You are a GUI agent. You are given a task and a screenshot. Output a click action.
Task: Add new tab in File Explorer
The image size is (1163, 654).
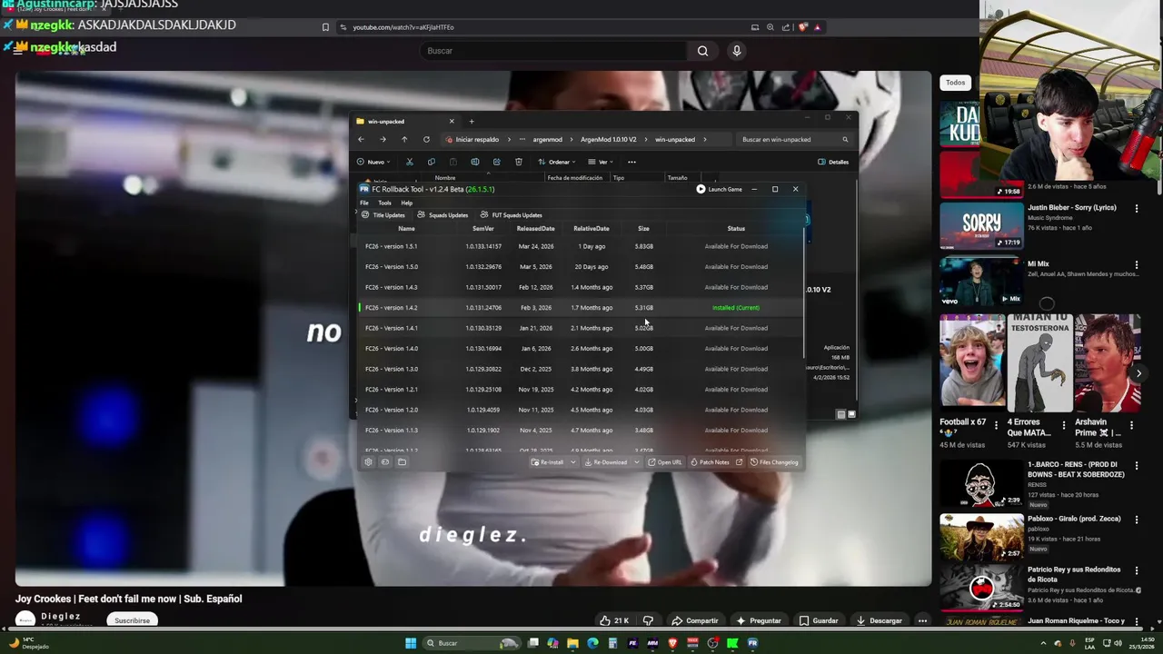point(472,121)
